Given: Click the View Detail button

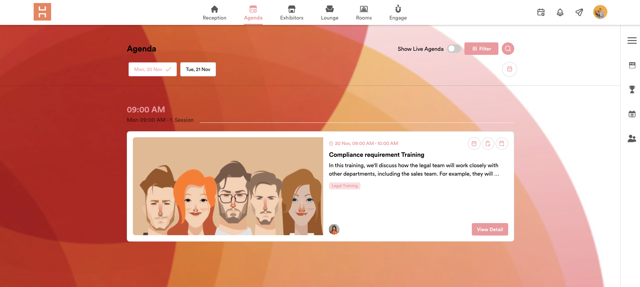Looking at the screenshot, I should 490,229.
